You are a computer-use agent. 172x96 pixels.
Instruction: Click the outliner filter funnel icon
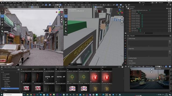click(x=167, y=5)
